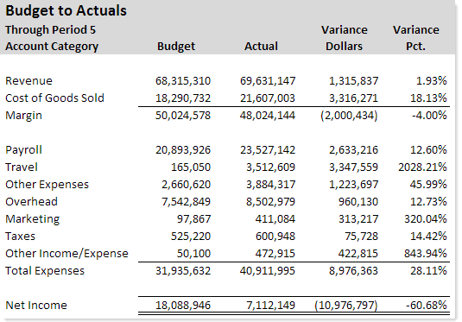Select Other Expenses row label
The height and width of the screenshot is (322, 462).
(47, 185)
